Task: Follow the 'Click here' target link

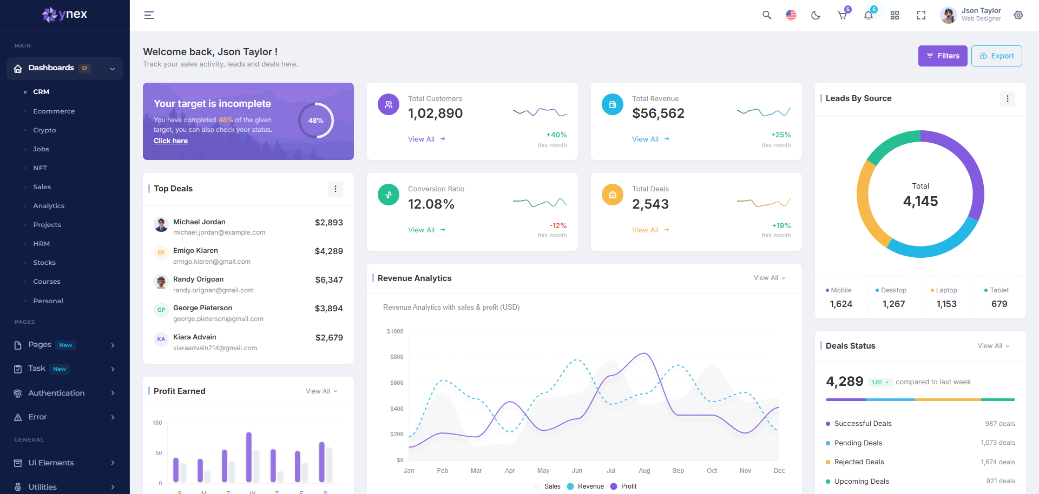Action: (x=170, y=141)
